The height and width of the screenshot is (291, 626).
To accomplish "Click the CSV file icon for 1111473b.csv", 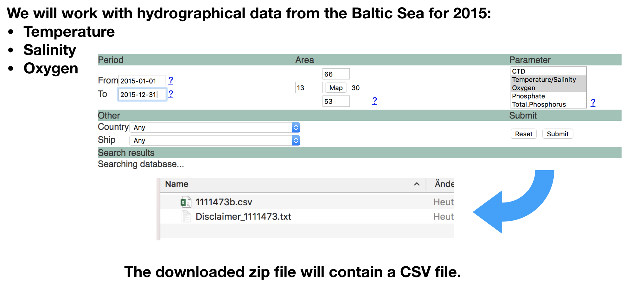I will pos(185,202).
